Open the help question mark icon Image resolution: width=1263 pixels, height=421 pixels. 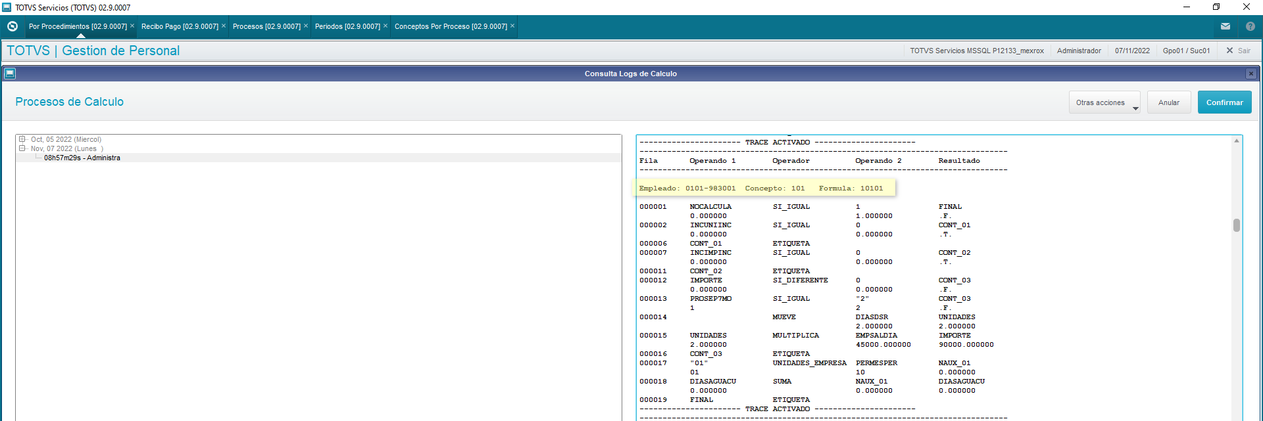tap(1251, 26)
